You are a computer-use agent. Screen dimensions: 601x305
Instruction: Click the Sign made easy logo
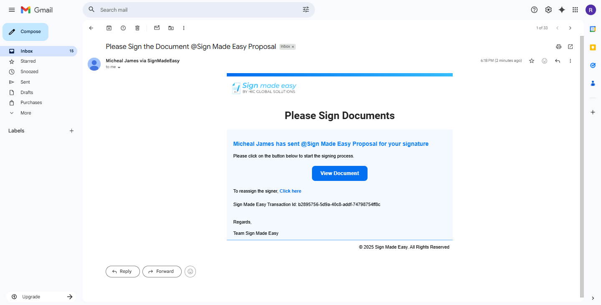tap(264, 88)
